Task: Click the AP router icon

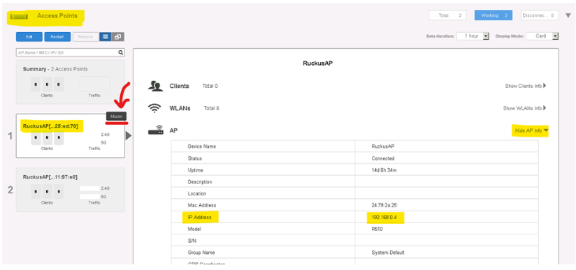Action: click(156, 130)
